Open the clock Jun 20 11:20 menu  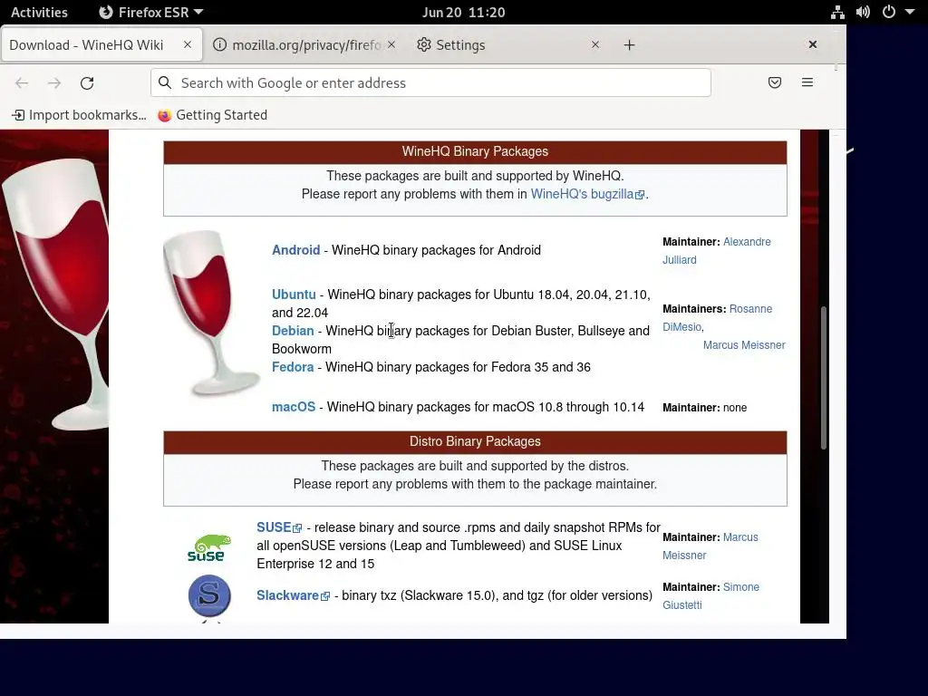pyautogui.click(x=463, y=12)
